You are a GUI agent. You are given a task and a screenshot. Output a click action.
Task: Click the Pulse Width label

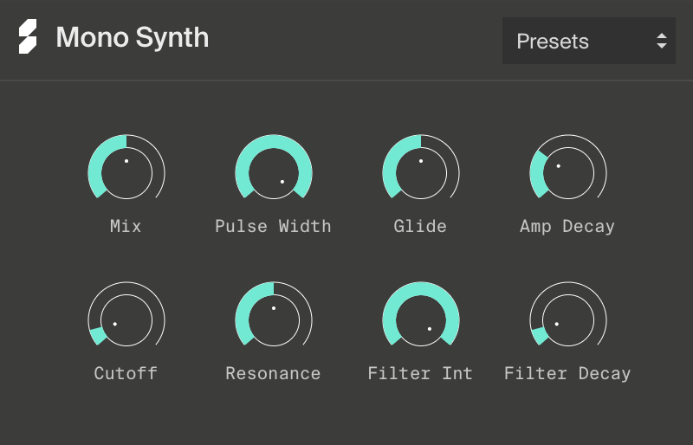coord(273,226)
